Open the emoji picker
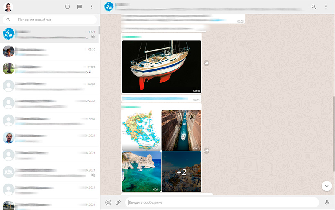The height and width of the screenshot is (210, 335). pyautogui.click(x=108, y=202)
